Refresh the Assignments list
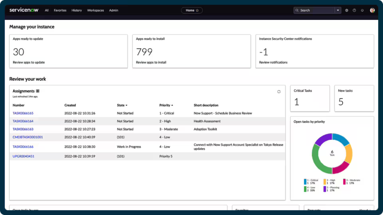383x215 pixels. click(x=279, y=92)
